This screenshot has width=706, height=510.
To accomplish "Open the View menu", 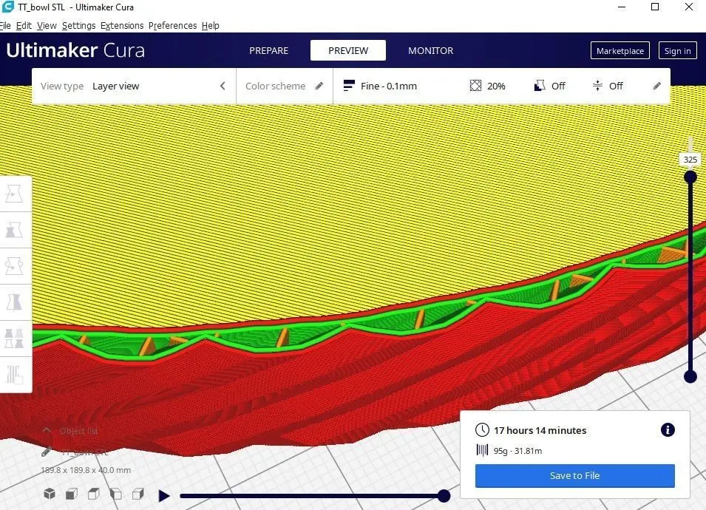I will click(x=47, y=25).
